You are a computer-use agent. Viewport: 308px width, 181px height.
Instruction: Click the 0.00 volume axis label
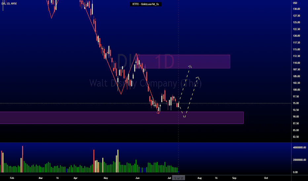point(295,172)
